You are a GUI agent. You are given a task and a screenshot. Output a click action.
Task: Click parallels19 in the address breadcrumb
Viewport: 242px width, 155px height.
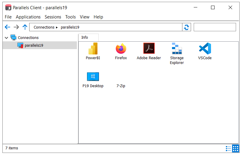pyautogui.click(x=70, y=27)
